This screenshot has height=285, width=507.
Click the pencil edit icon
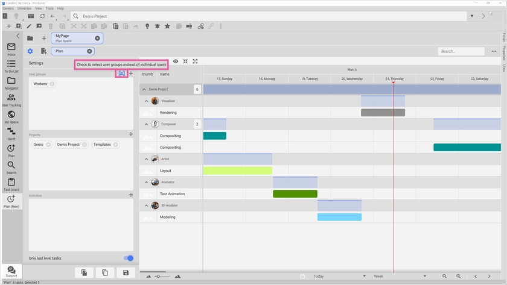point(29,26)
